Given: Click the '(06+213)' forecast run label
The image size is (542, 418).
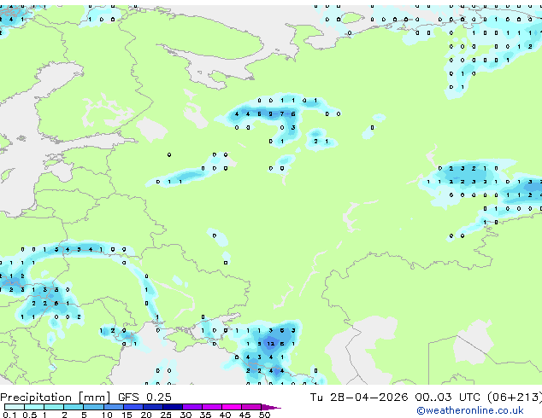Looking at the screenshot, I should 515,398.
